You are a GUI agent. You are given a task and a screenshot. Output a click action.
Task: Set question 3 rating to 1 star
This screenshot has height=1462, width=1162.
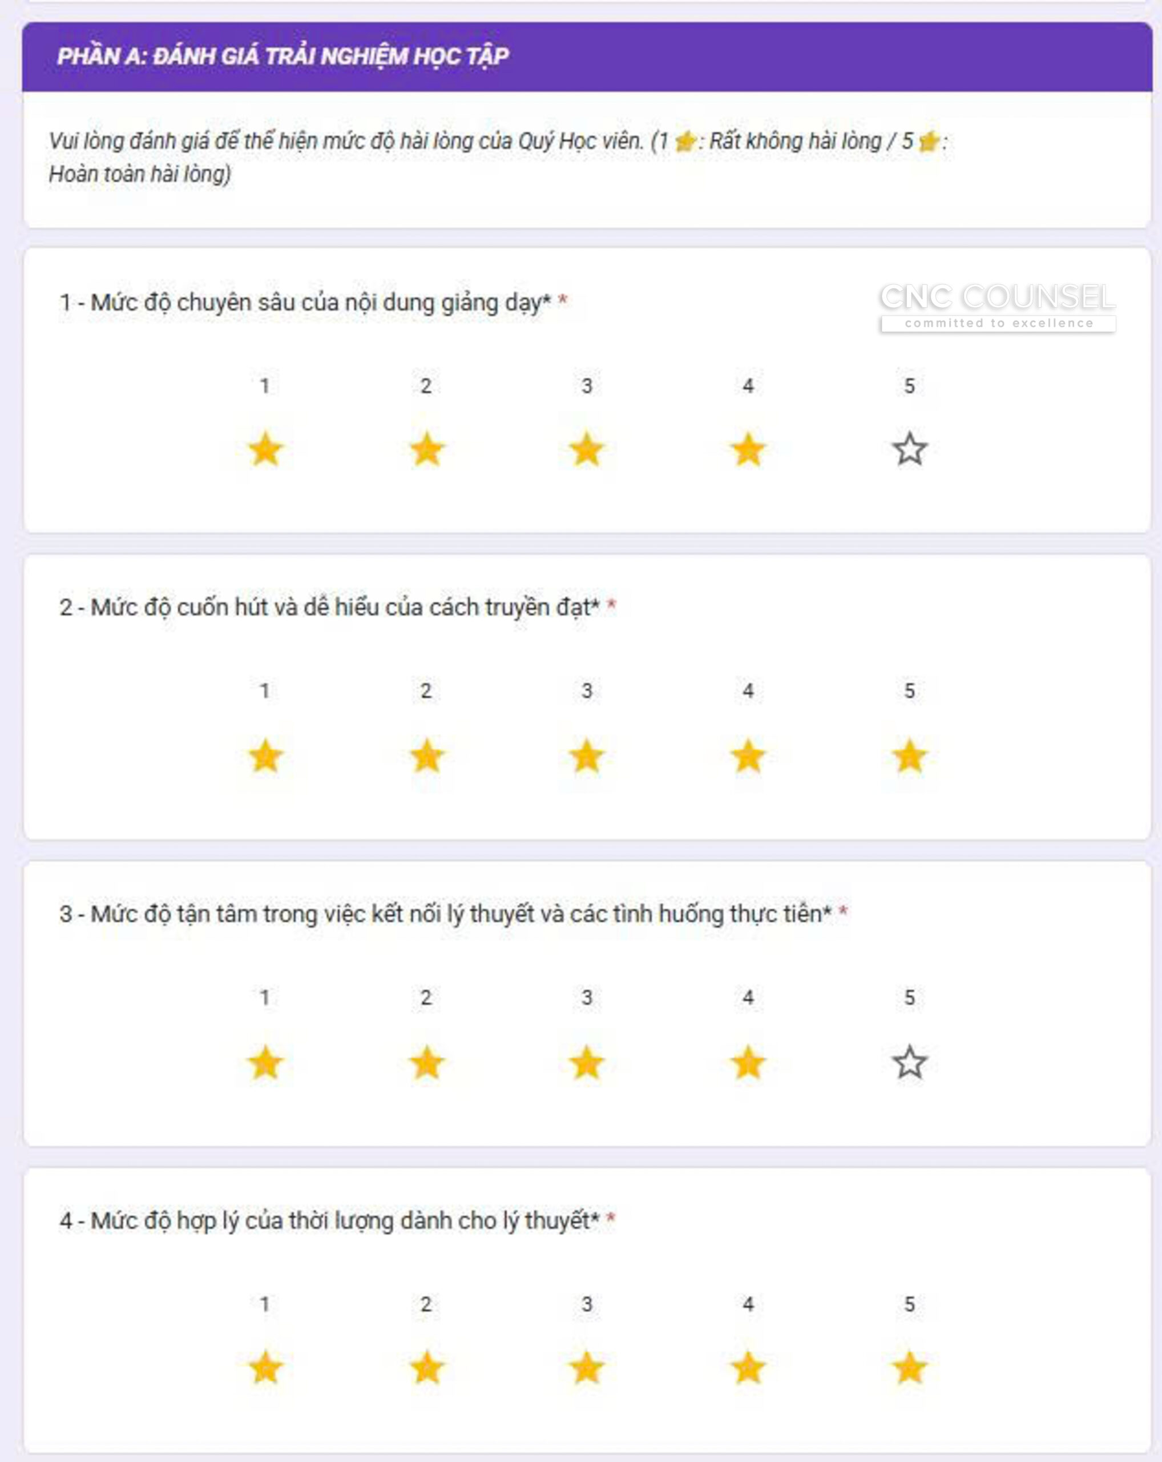tap(265, 1063)
